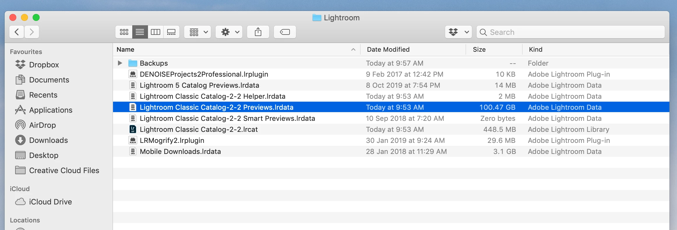Click the 'Adobe Lightroom Library' kind cell
This screenshot has height=230, width=677.
point(569,129)
